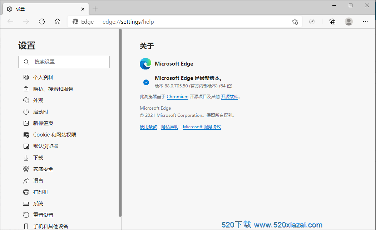
Task: Click the Chromium link
Action: 177,97
